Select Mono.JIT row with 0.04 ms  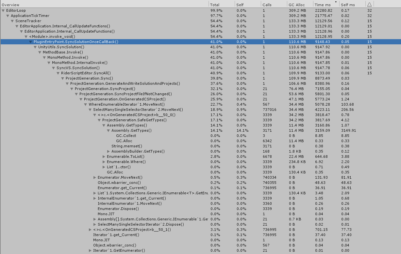tap(200, 214)
